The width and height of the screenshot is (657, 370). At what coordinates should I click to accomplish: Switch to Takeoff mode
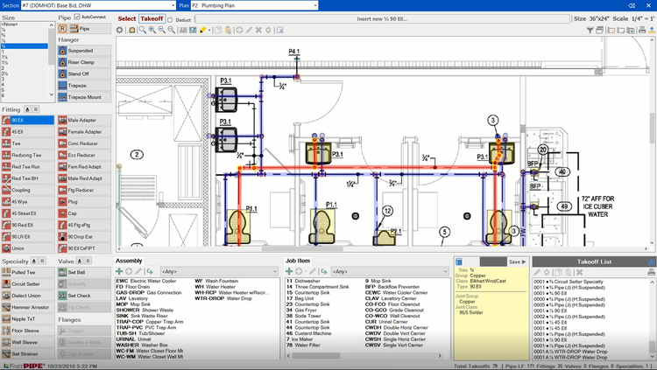pos(152,18)
